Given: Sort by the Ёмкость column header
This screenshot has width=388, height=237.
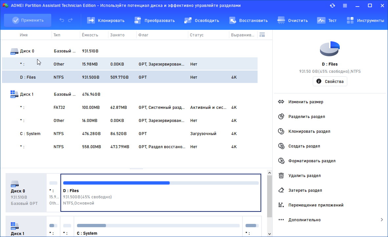Looking at the screenshot, I should pyautogui.click(x=90, y=35).
